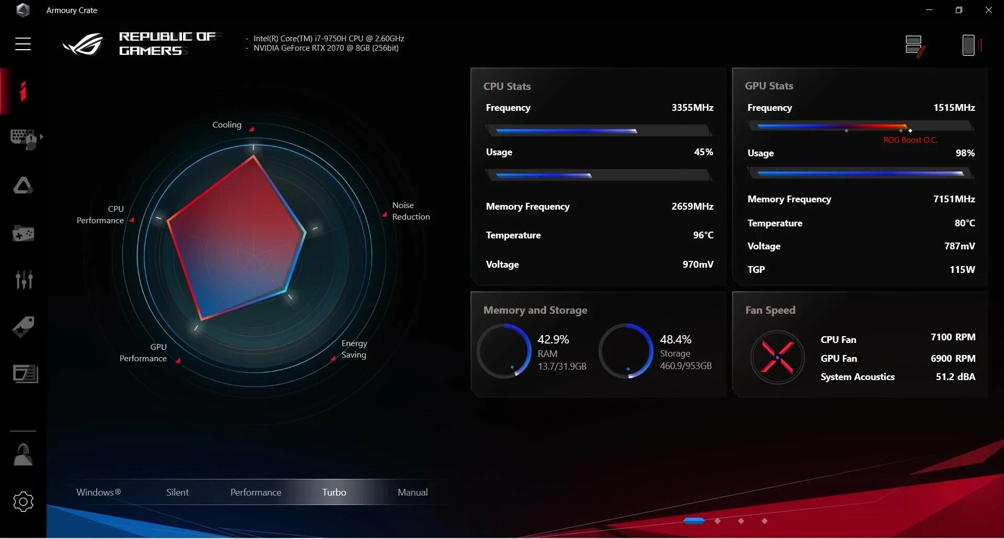Click the CPU Performance radar label
1004x539 pixels.
pyautogui.click(x=100, y=215)
